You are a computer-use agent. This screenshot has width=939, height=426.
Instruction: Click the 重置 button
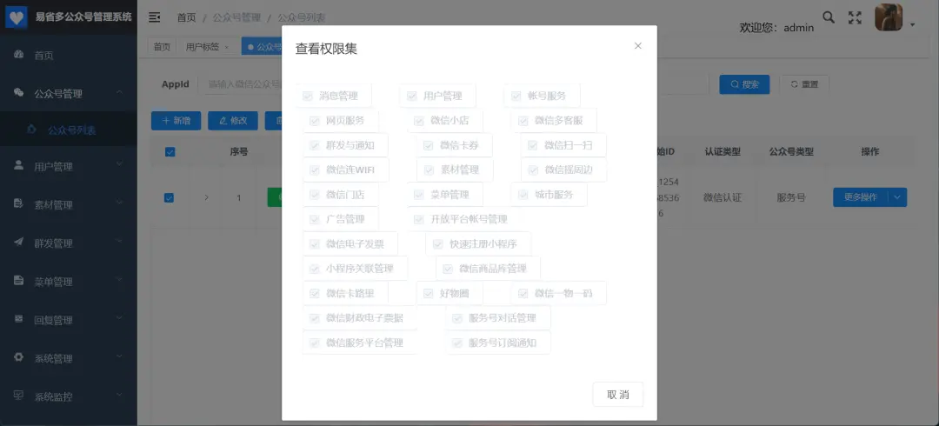(x=804, y=84)
